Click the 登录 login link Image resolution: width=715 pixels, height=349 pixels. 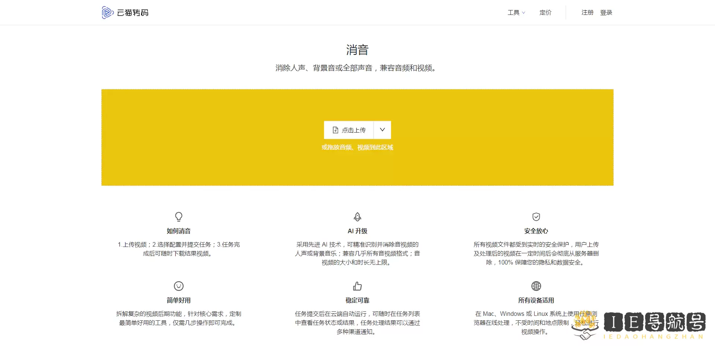[606, 13]
